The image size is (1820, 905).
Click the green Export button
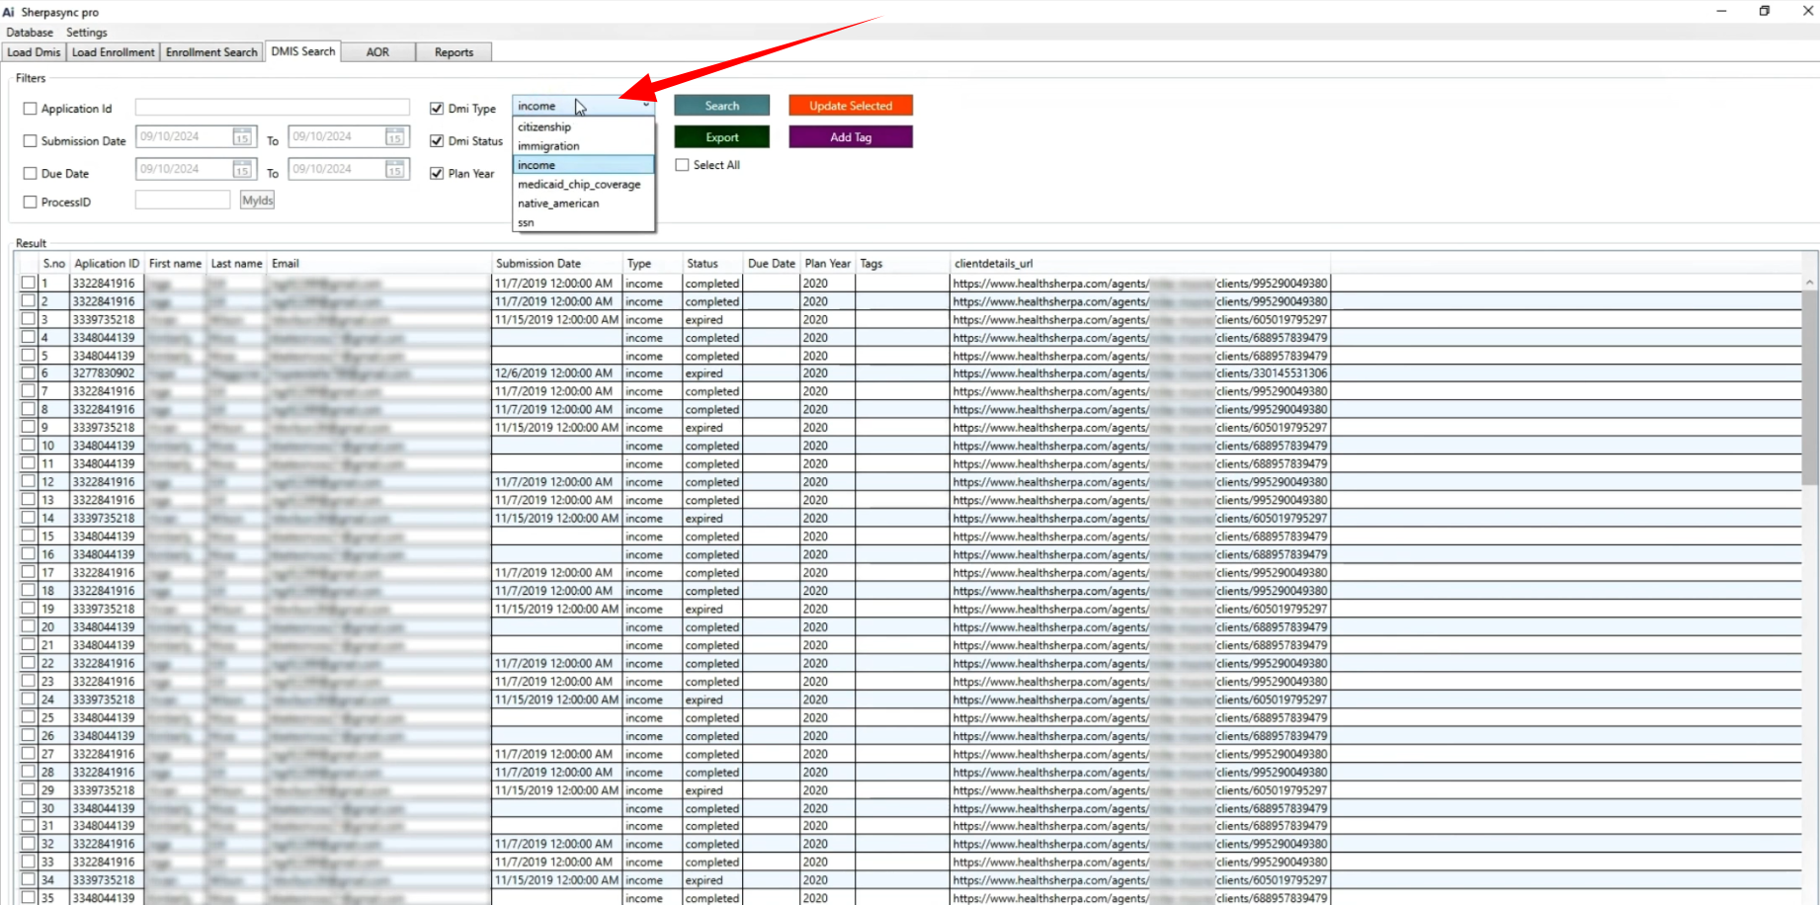click(721, 137)
